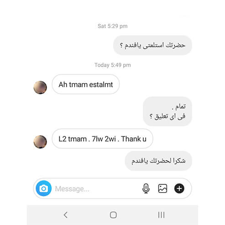Click the word 'estalmt' in received message
Viewport: 225px width, 225px height.
pos(101,84)
